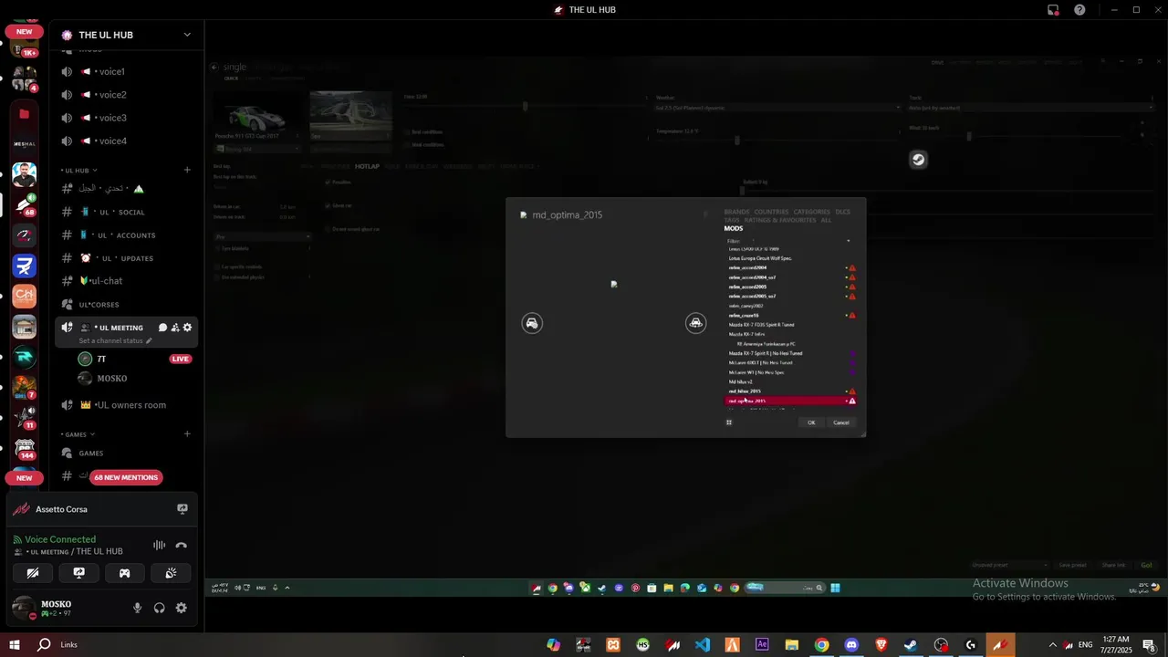Switch to BRANDS tab in car dialog
This screenshot has height=657, width=1168.
click(x=736, y=212)
